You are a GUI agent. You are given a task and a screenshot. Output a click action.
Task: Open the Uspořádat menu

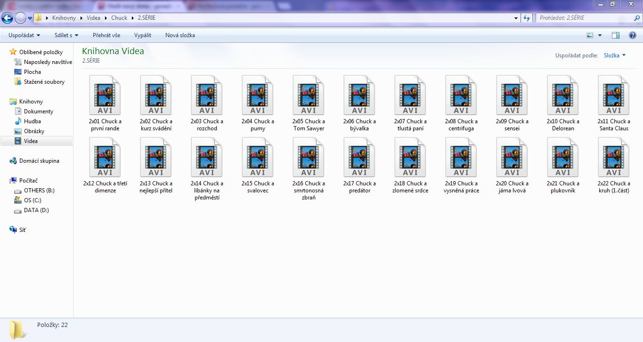(x=24, y=35)
